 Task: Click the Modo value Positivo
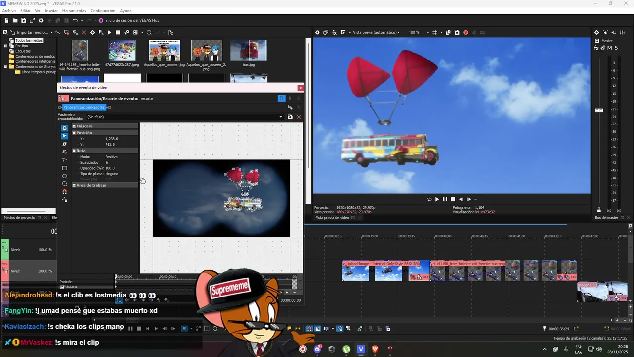pyautogui.click(x=111, y=157)
